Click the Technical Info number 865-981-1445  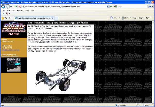pyautogui.click(x=7, y=48)
